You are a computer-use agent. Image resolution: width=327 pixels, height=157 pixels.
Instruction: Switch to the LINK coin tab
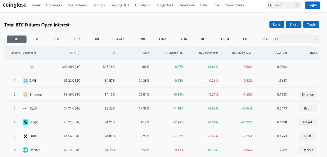click(x=163, y=39)
